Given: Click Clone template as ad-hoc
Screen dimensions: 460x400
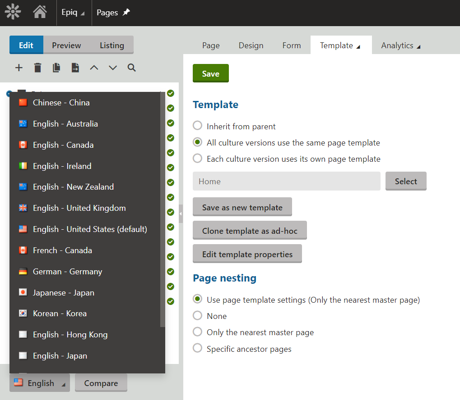Looking at the screenshot, I should click(x=250, y=231).
